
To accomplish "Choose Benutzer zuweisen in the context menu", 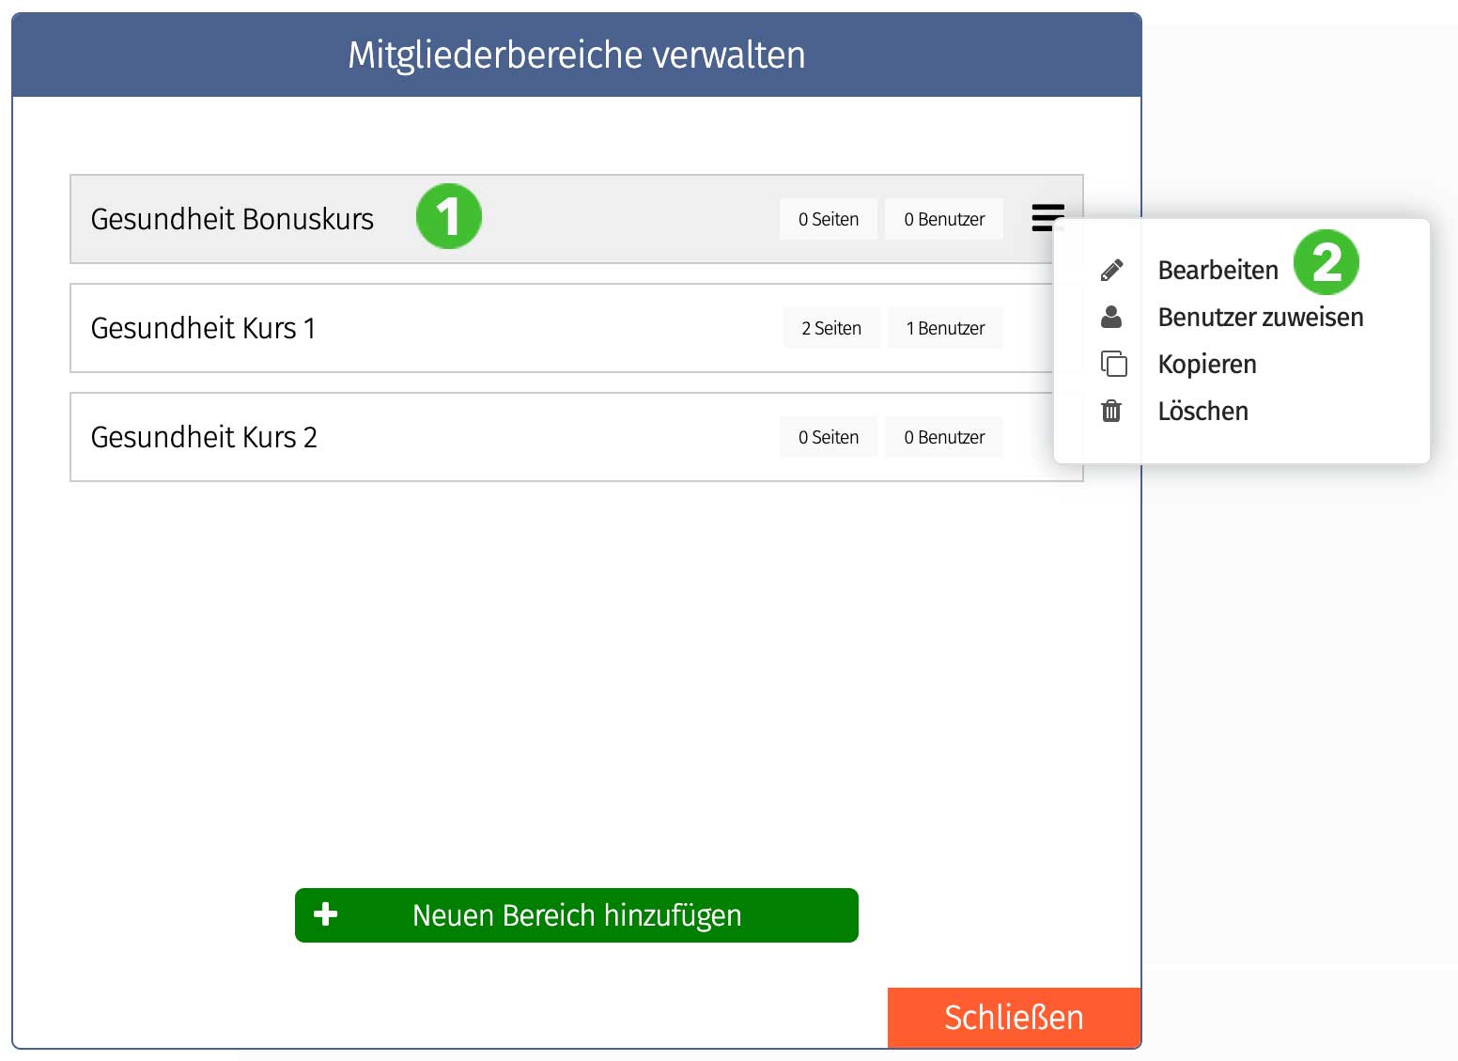I will (1261, 317).
